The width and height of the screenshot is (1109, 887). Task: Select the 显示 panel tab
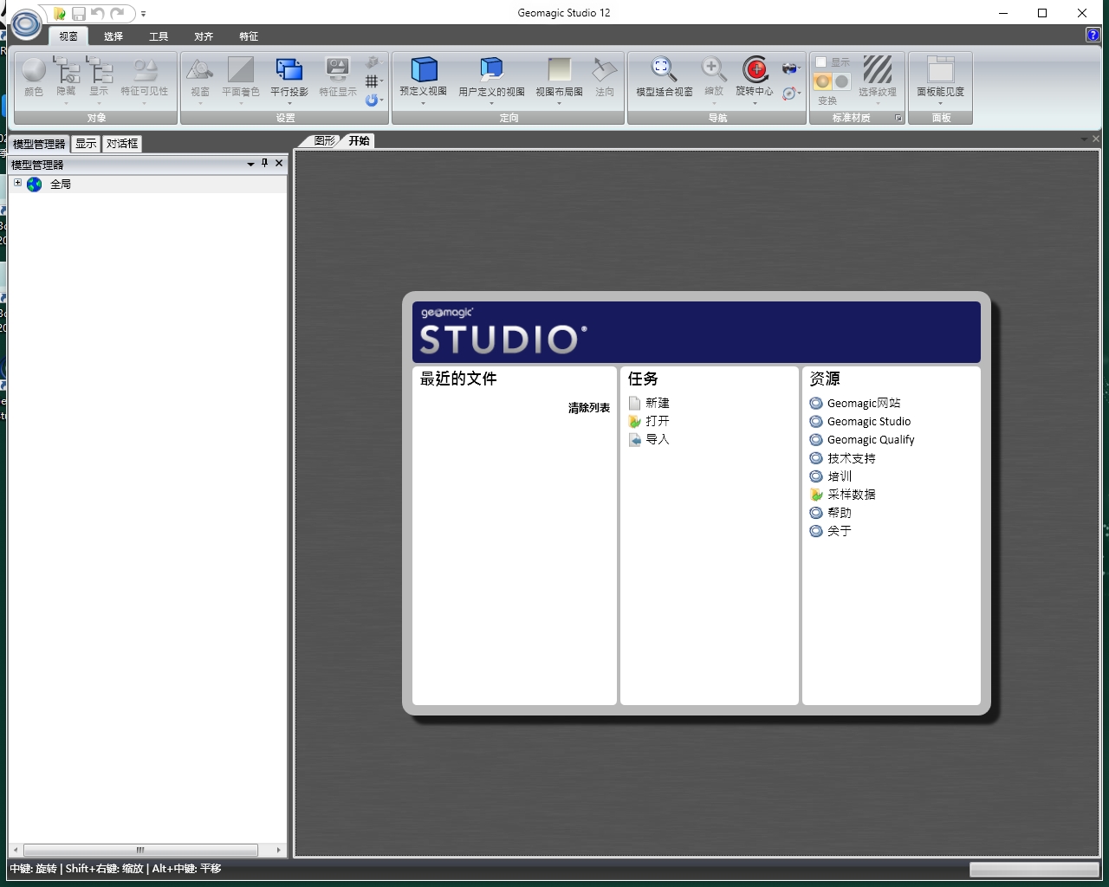pyautogui.click(x=86, y=144)
